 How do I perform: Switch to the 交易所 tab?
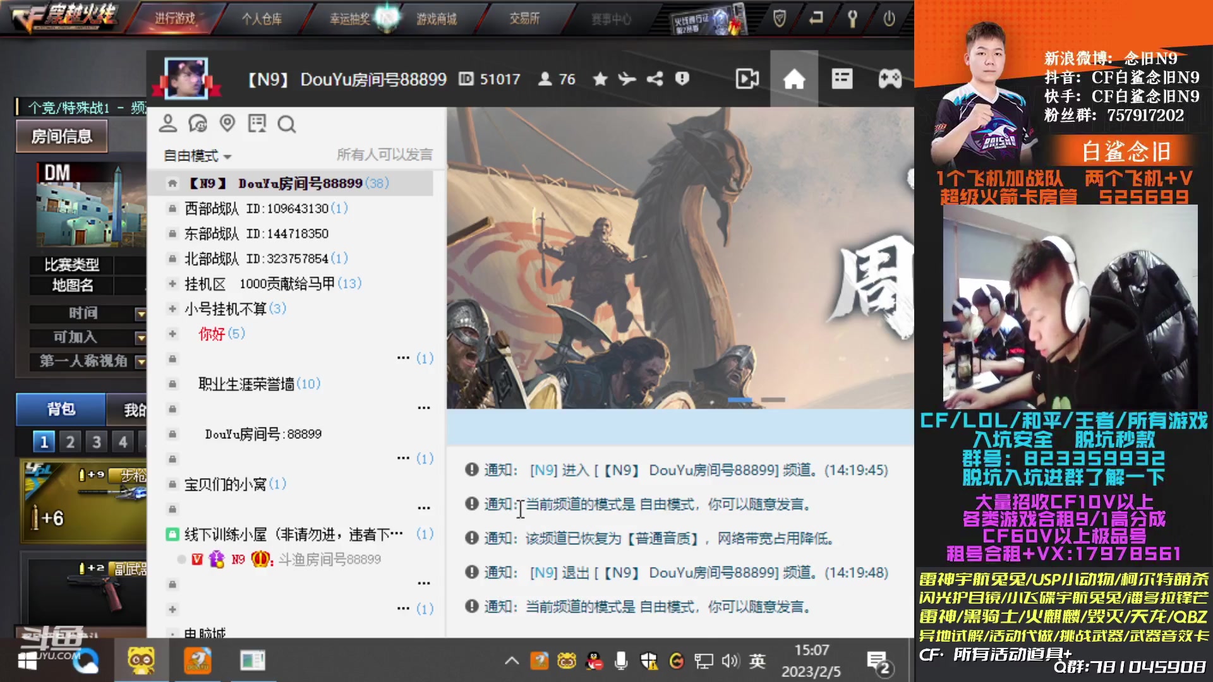pyautogui.click(x=523, y=20)
